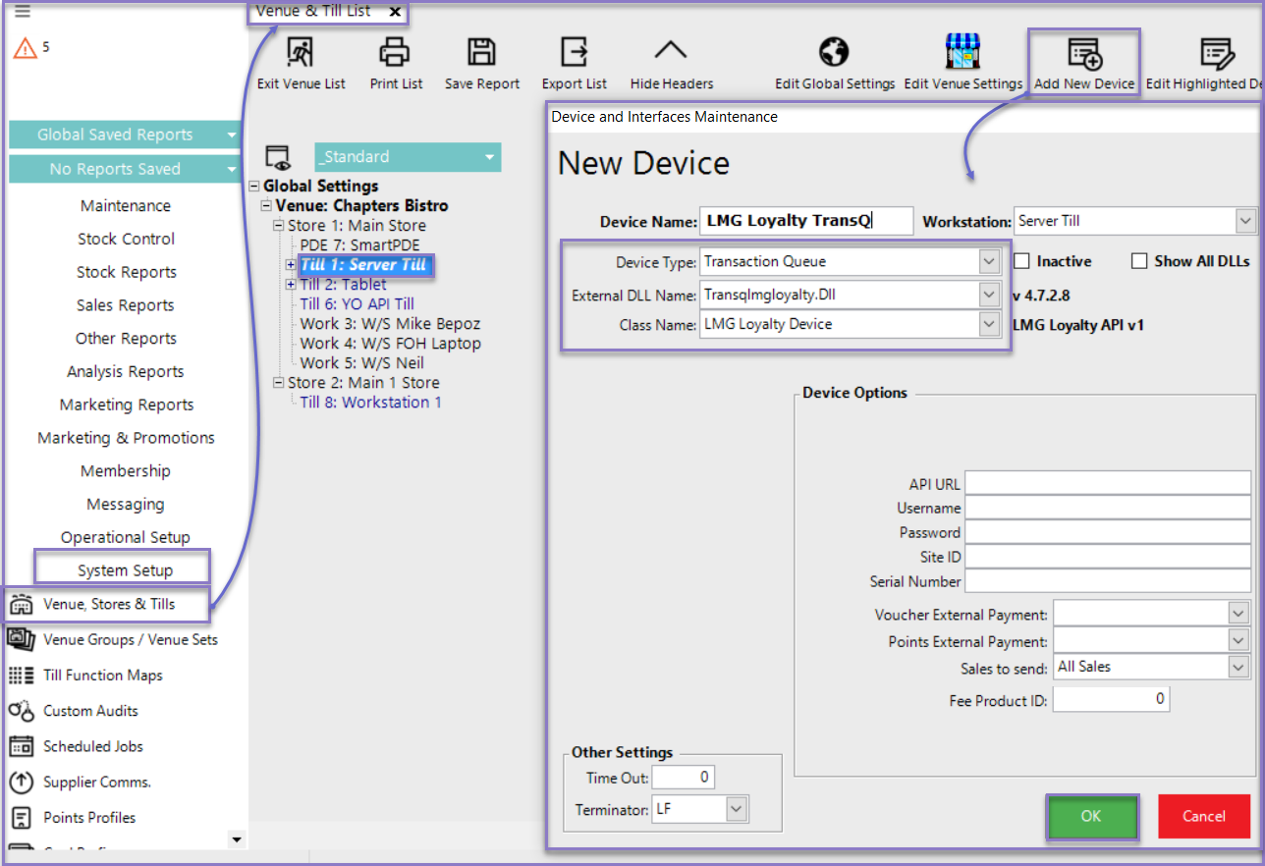The image size is (1265, 866).
Task: Click the Exit Venue List icon
Action: click(301, 52)
